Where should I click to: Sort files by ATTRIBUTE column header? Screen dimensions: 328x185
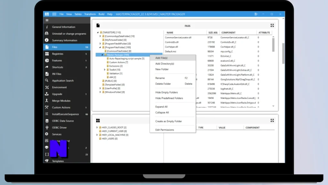coord(264,32)
